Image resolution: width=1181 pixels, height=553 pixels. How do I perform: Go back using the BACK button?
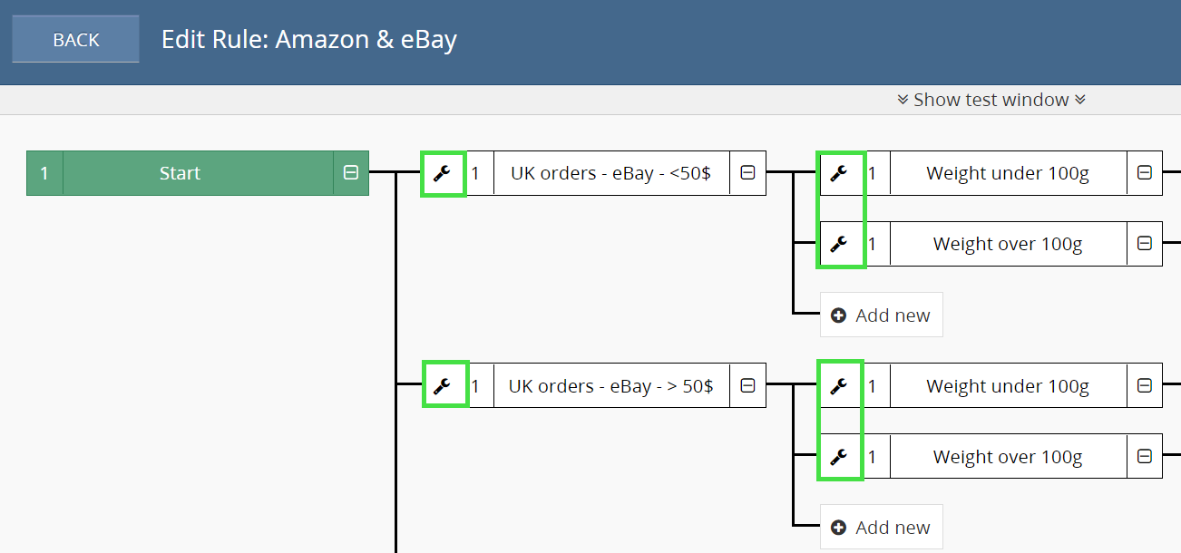[76, 40]
